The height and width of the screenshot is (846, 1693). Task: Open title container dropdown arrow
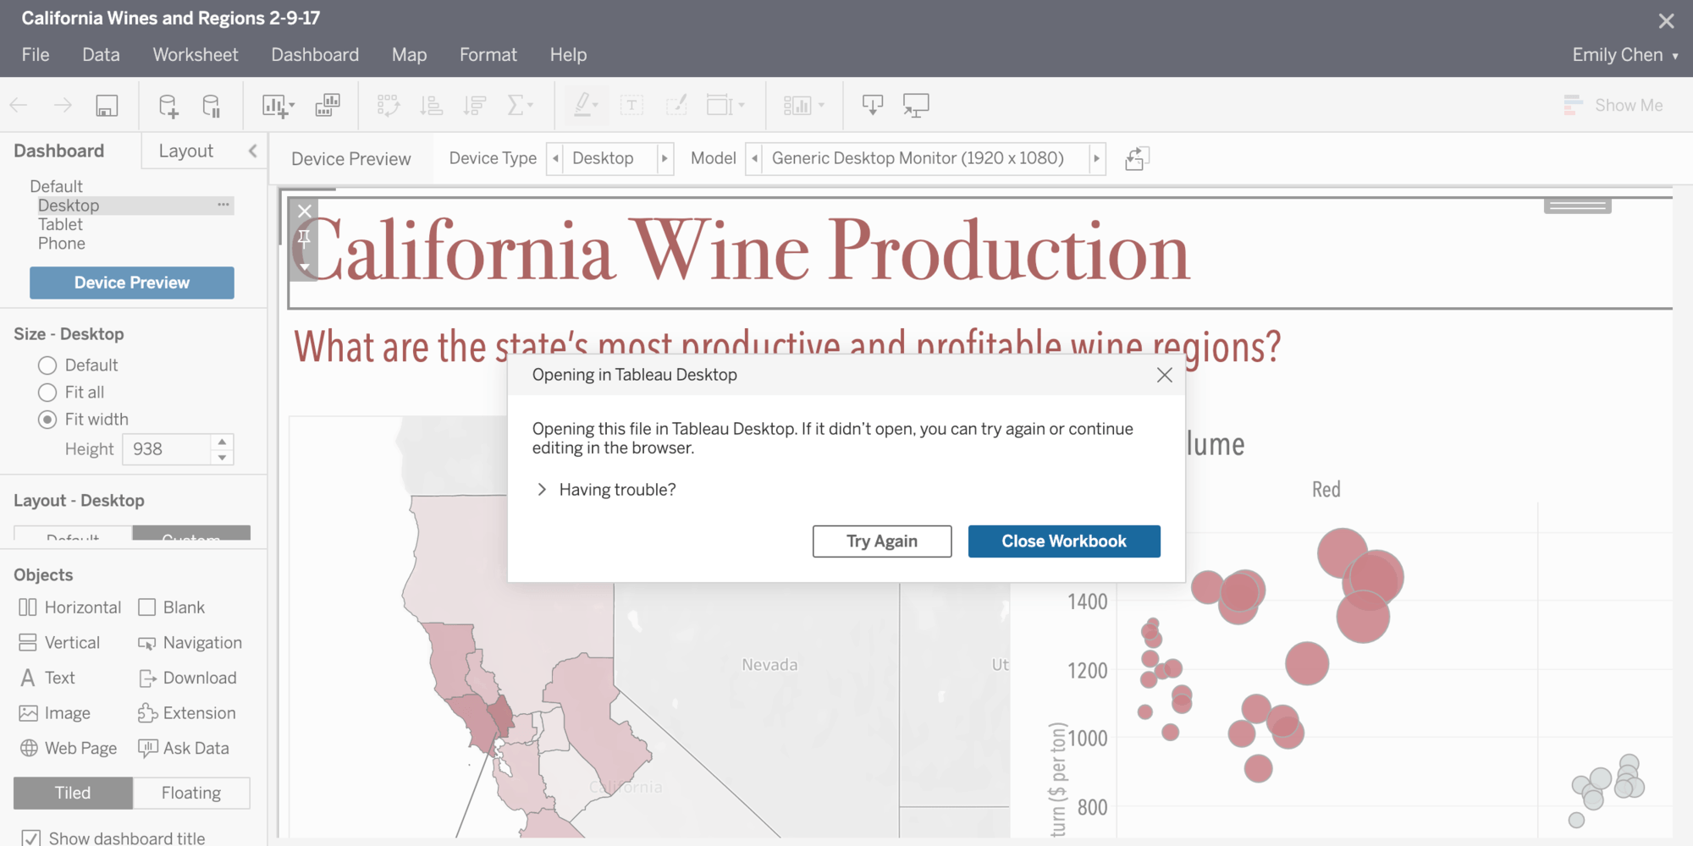tap(305, 267)
